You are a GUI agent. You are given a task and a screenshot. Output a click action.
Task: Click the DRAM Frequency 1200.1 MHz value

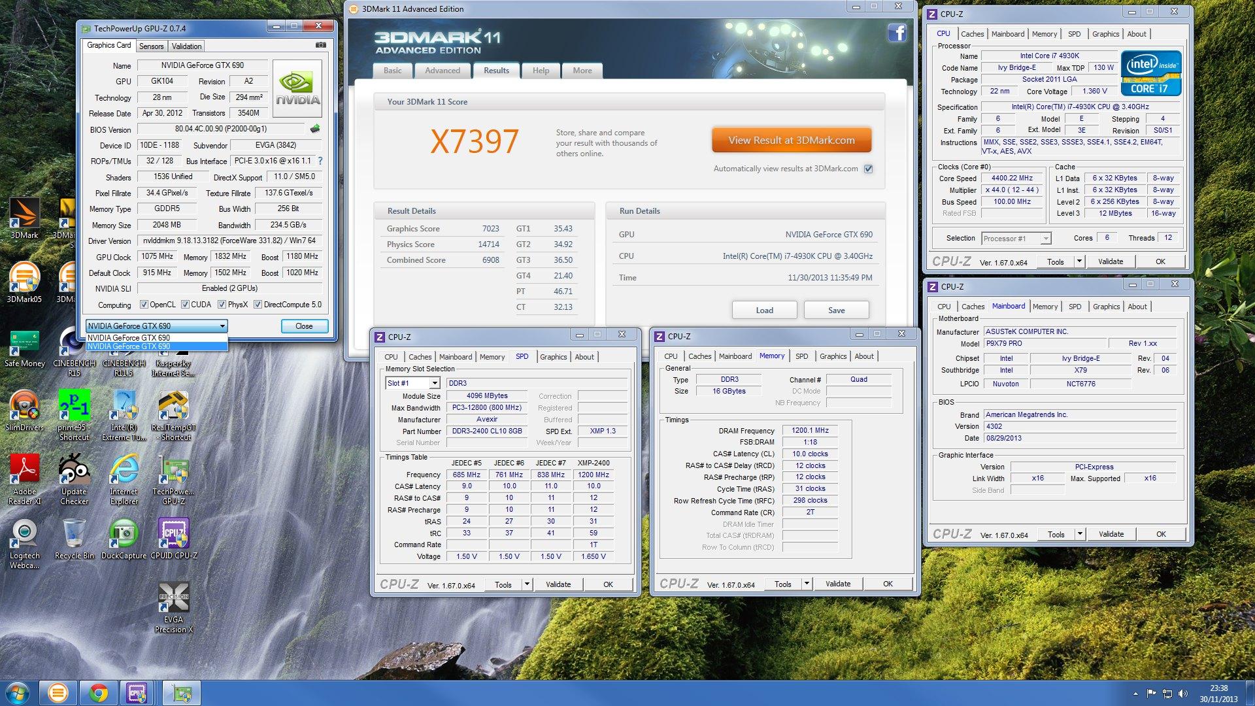[810, 431]
